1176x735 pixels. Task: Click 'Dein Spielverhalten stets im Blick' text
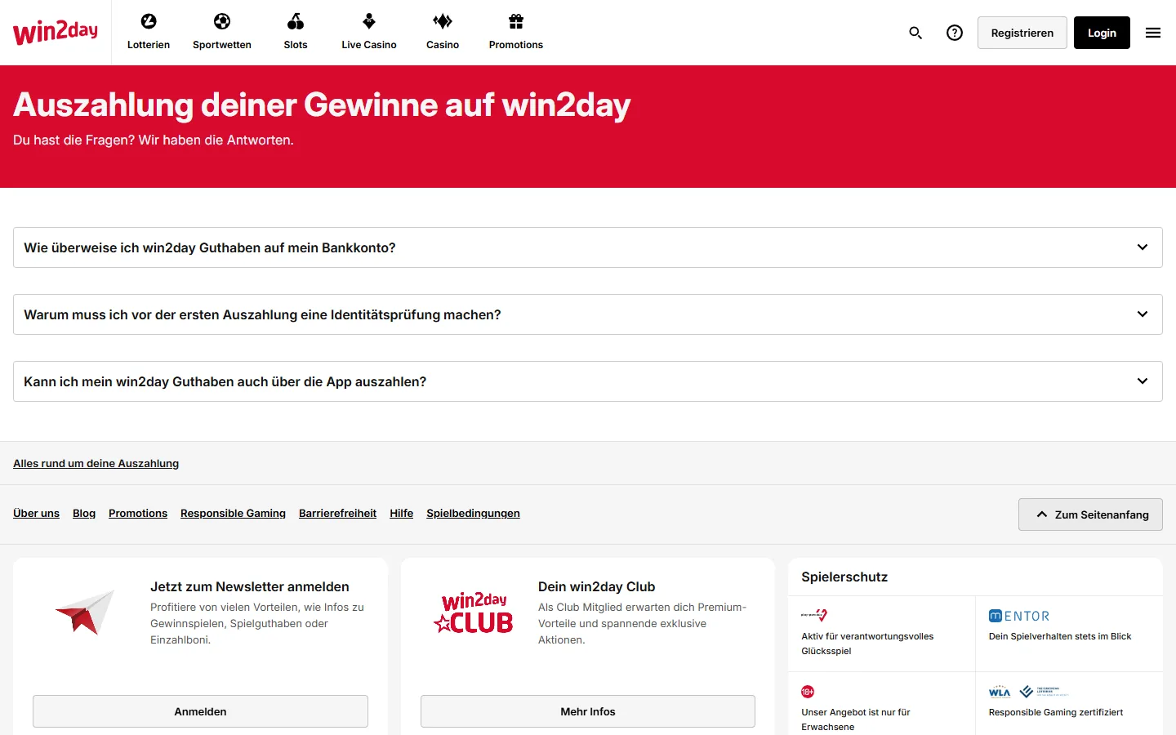click(1060, 636)
